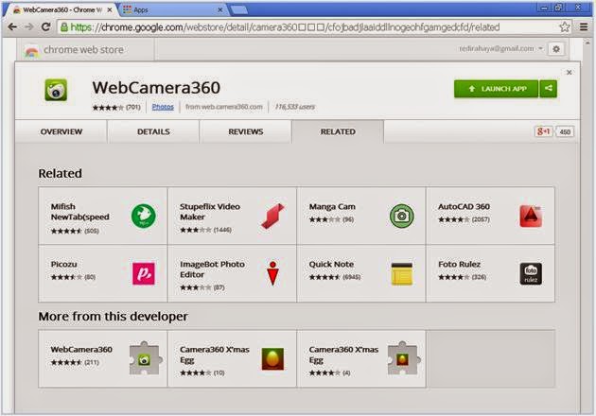The image size is (596, 416).
Task: Open the Manga Cam camera icon
Action: click(x=402, y=216)
